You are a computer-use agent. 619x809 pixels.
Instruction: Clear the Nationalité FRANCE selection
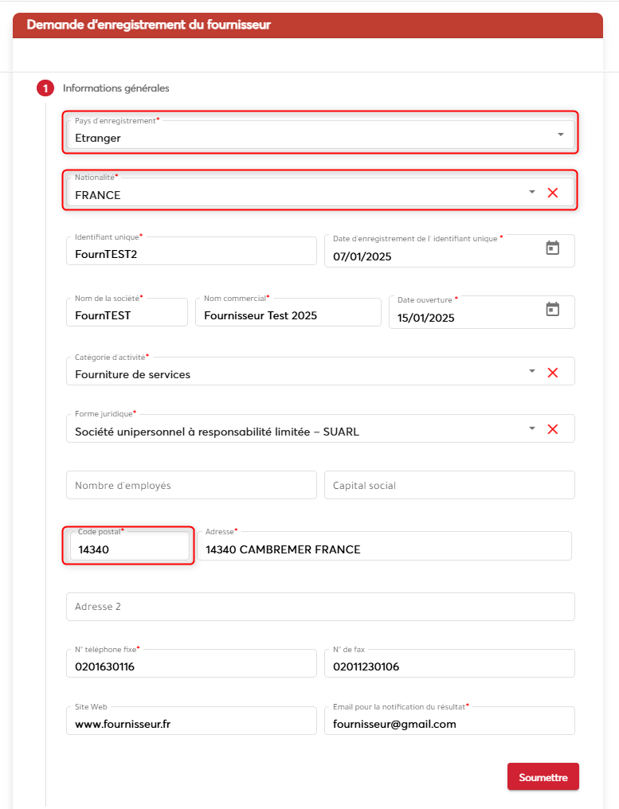553,193
